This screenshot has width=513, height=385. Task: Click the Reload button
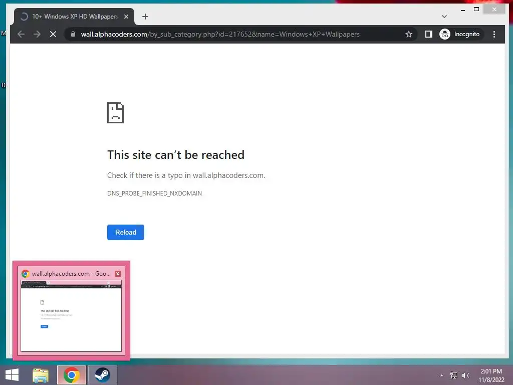126,232
